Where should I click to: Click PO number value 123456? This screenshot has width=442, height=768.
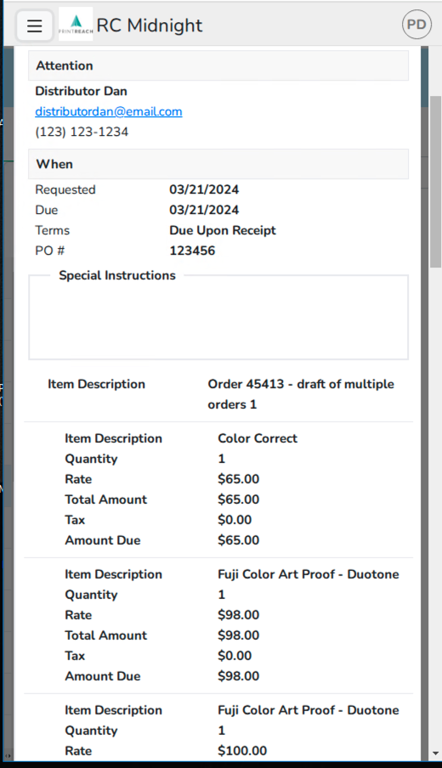pos(192,251)
